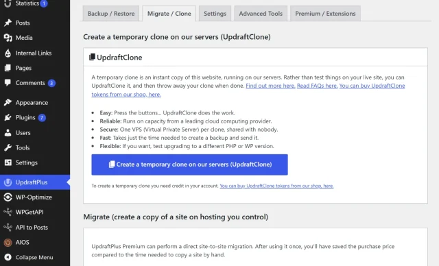
Task: Click the Media icon in the sidebar
Action: pyautogui.click(x=8, y=38)
